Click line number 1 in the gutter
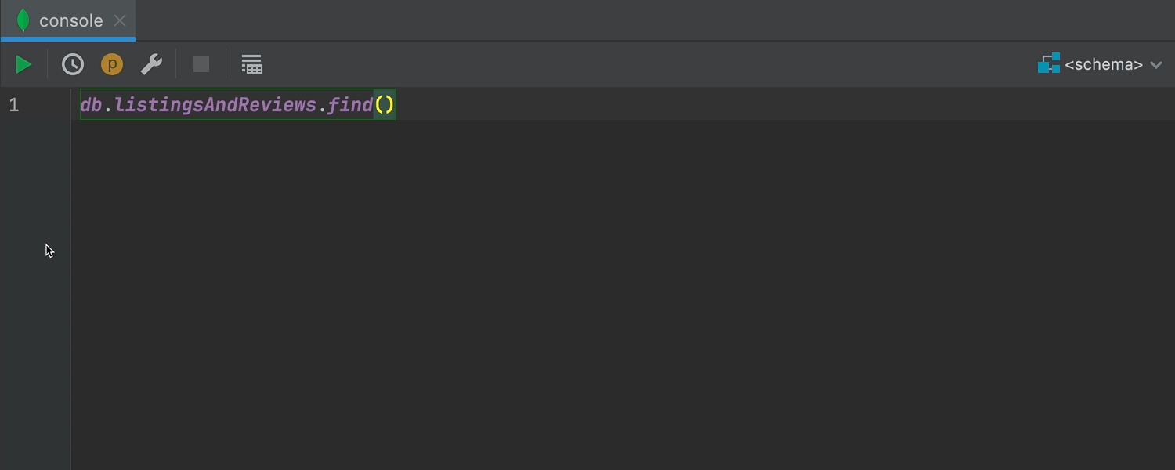The image size is (1175, 470). [14, 105]
